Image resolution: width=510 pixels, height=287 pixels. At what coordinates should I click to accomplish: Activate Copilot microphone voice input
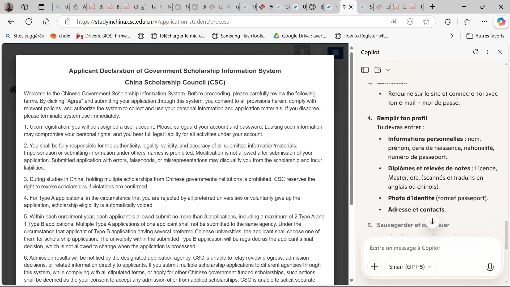pos(490,267)
